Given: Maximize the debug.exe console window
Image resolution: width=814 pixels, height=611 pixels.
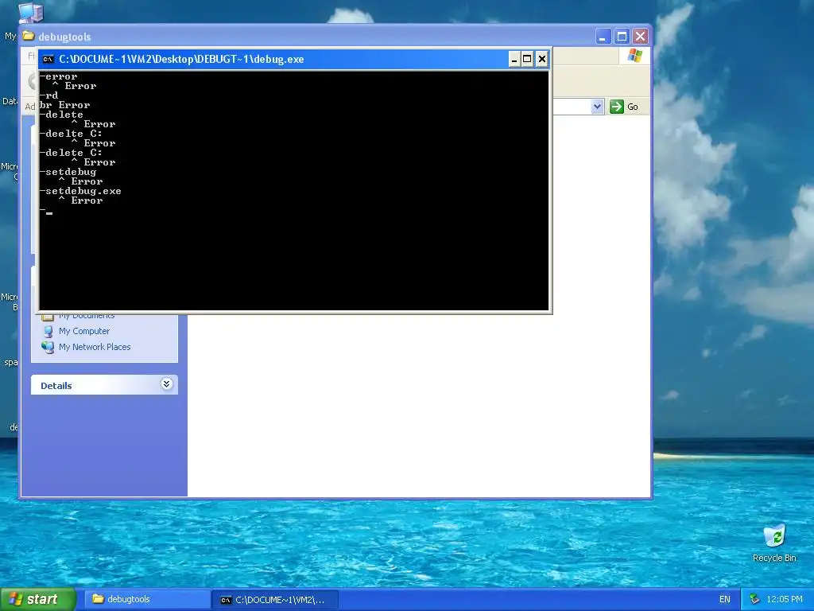Looking at the screenshot, I should (528, 59).
